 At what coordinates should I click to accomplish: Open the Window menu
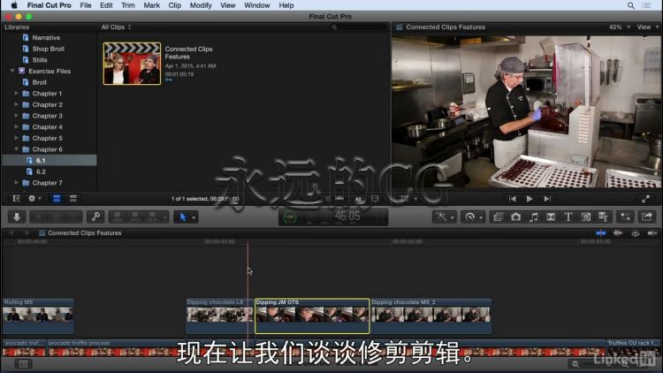(256, 5)
